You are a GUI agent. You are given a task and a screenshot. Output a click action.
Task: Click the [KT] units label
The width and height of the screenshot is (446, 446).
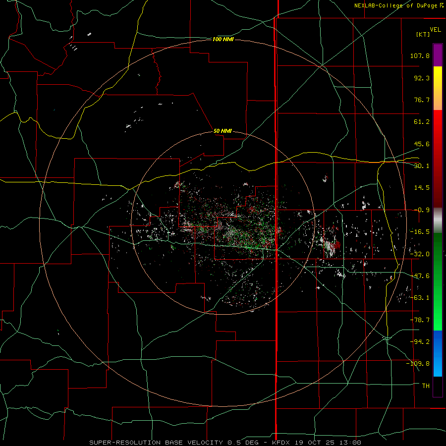[423, 34]
